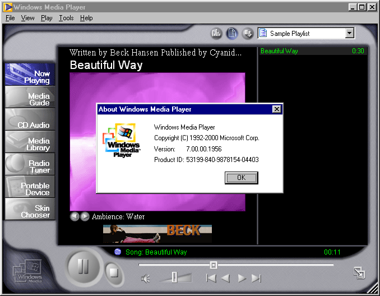The width and height of the screenshot is (380, 296).
Task: Open the CD Audio tab
Action: [30, 119]
